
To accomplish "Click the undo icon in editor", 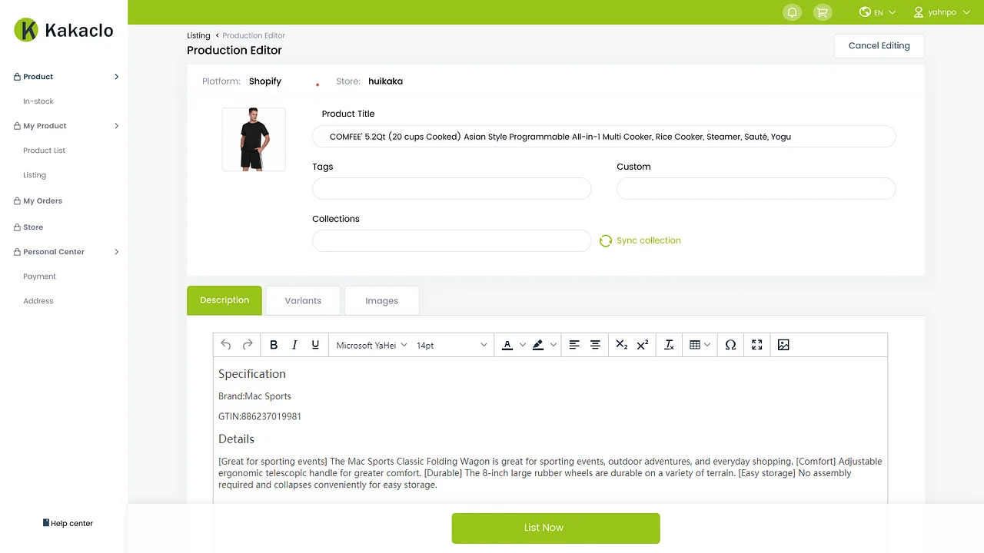I will (225, 345).
